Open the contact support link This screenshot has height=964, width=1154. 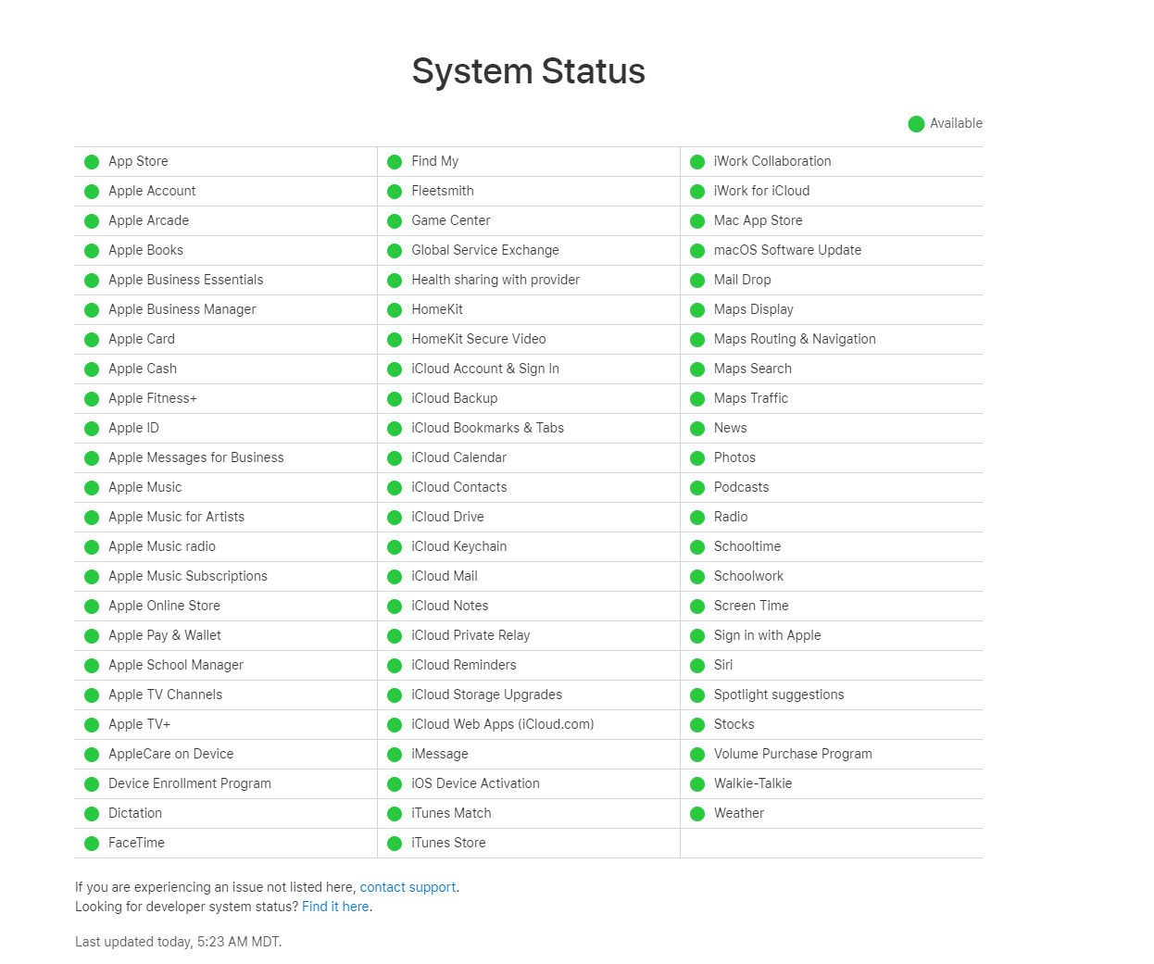pyautogui.click(x=408, y=887)
